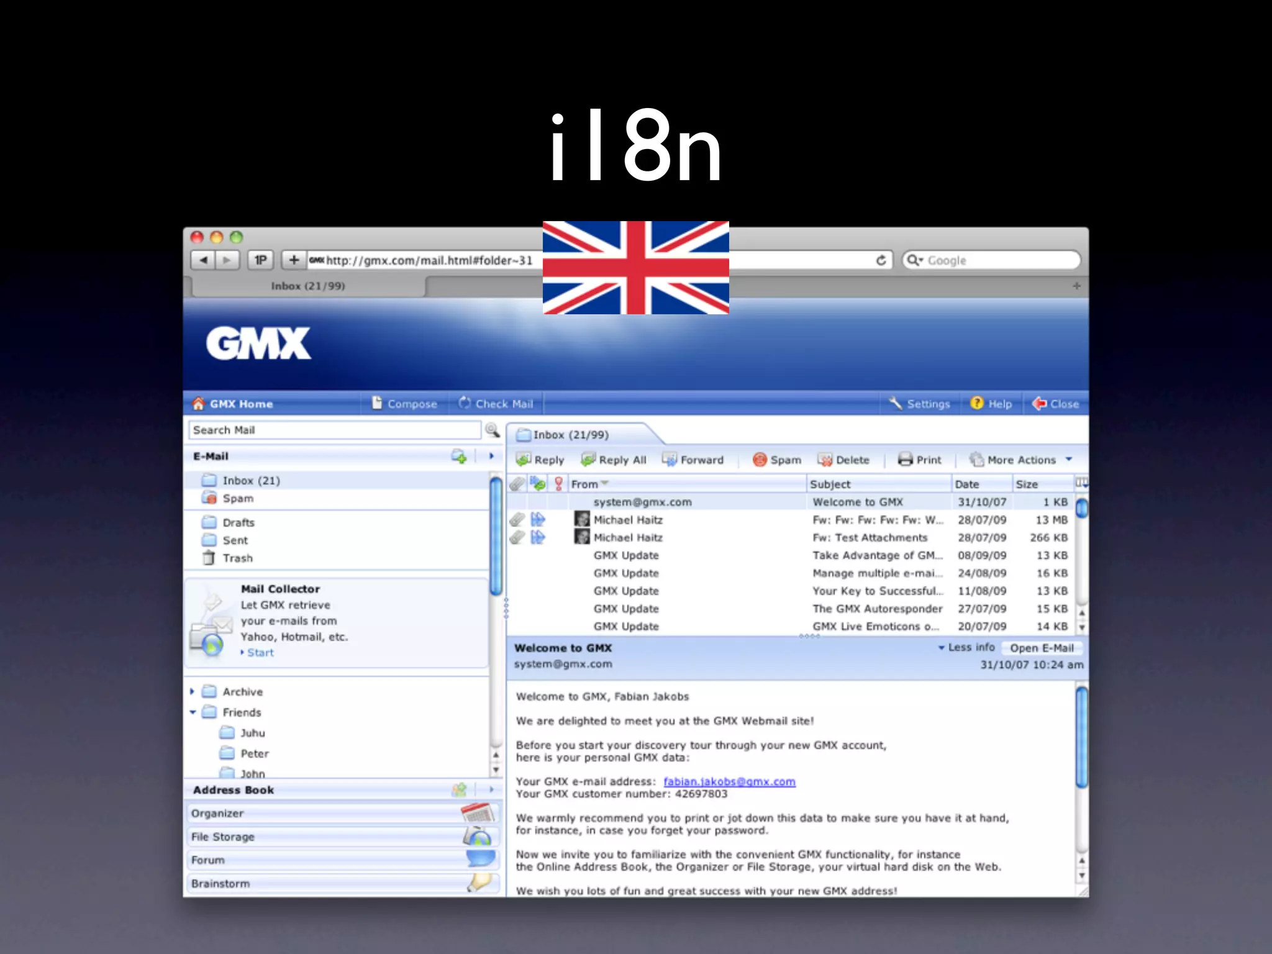Image resolution: width=1272 pixels, height=954 pixels.
Task: Toggle the Less info disclosure
Action: point(966,647)
